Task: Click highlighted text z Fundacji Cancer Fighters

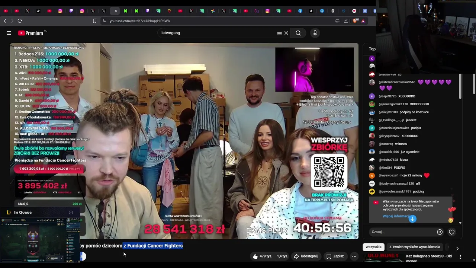Action: click(x=153, y=246)
